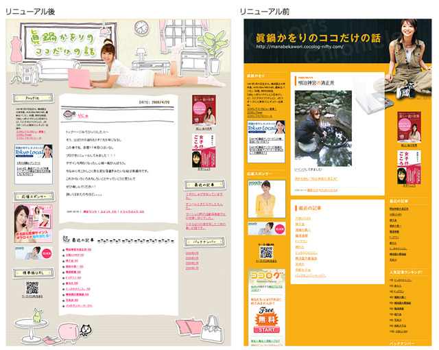The height and width of the screenshot is (350, 439).
Task: Open the proactiv yellow-blouse sponsor image
Action: coord(267,199)
